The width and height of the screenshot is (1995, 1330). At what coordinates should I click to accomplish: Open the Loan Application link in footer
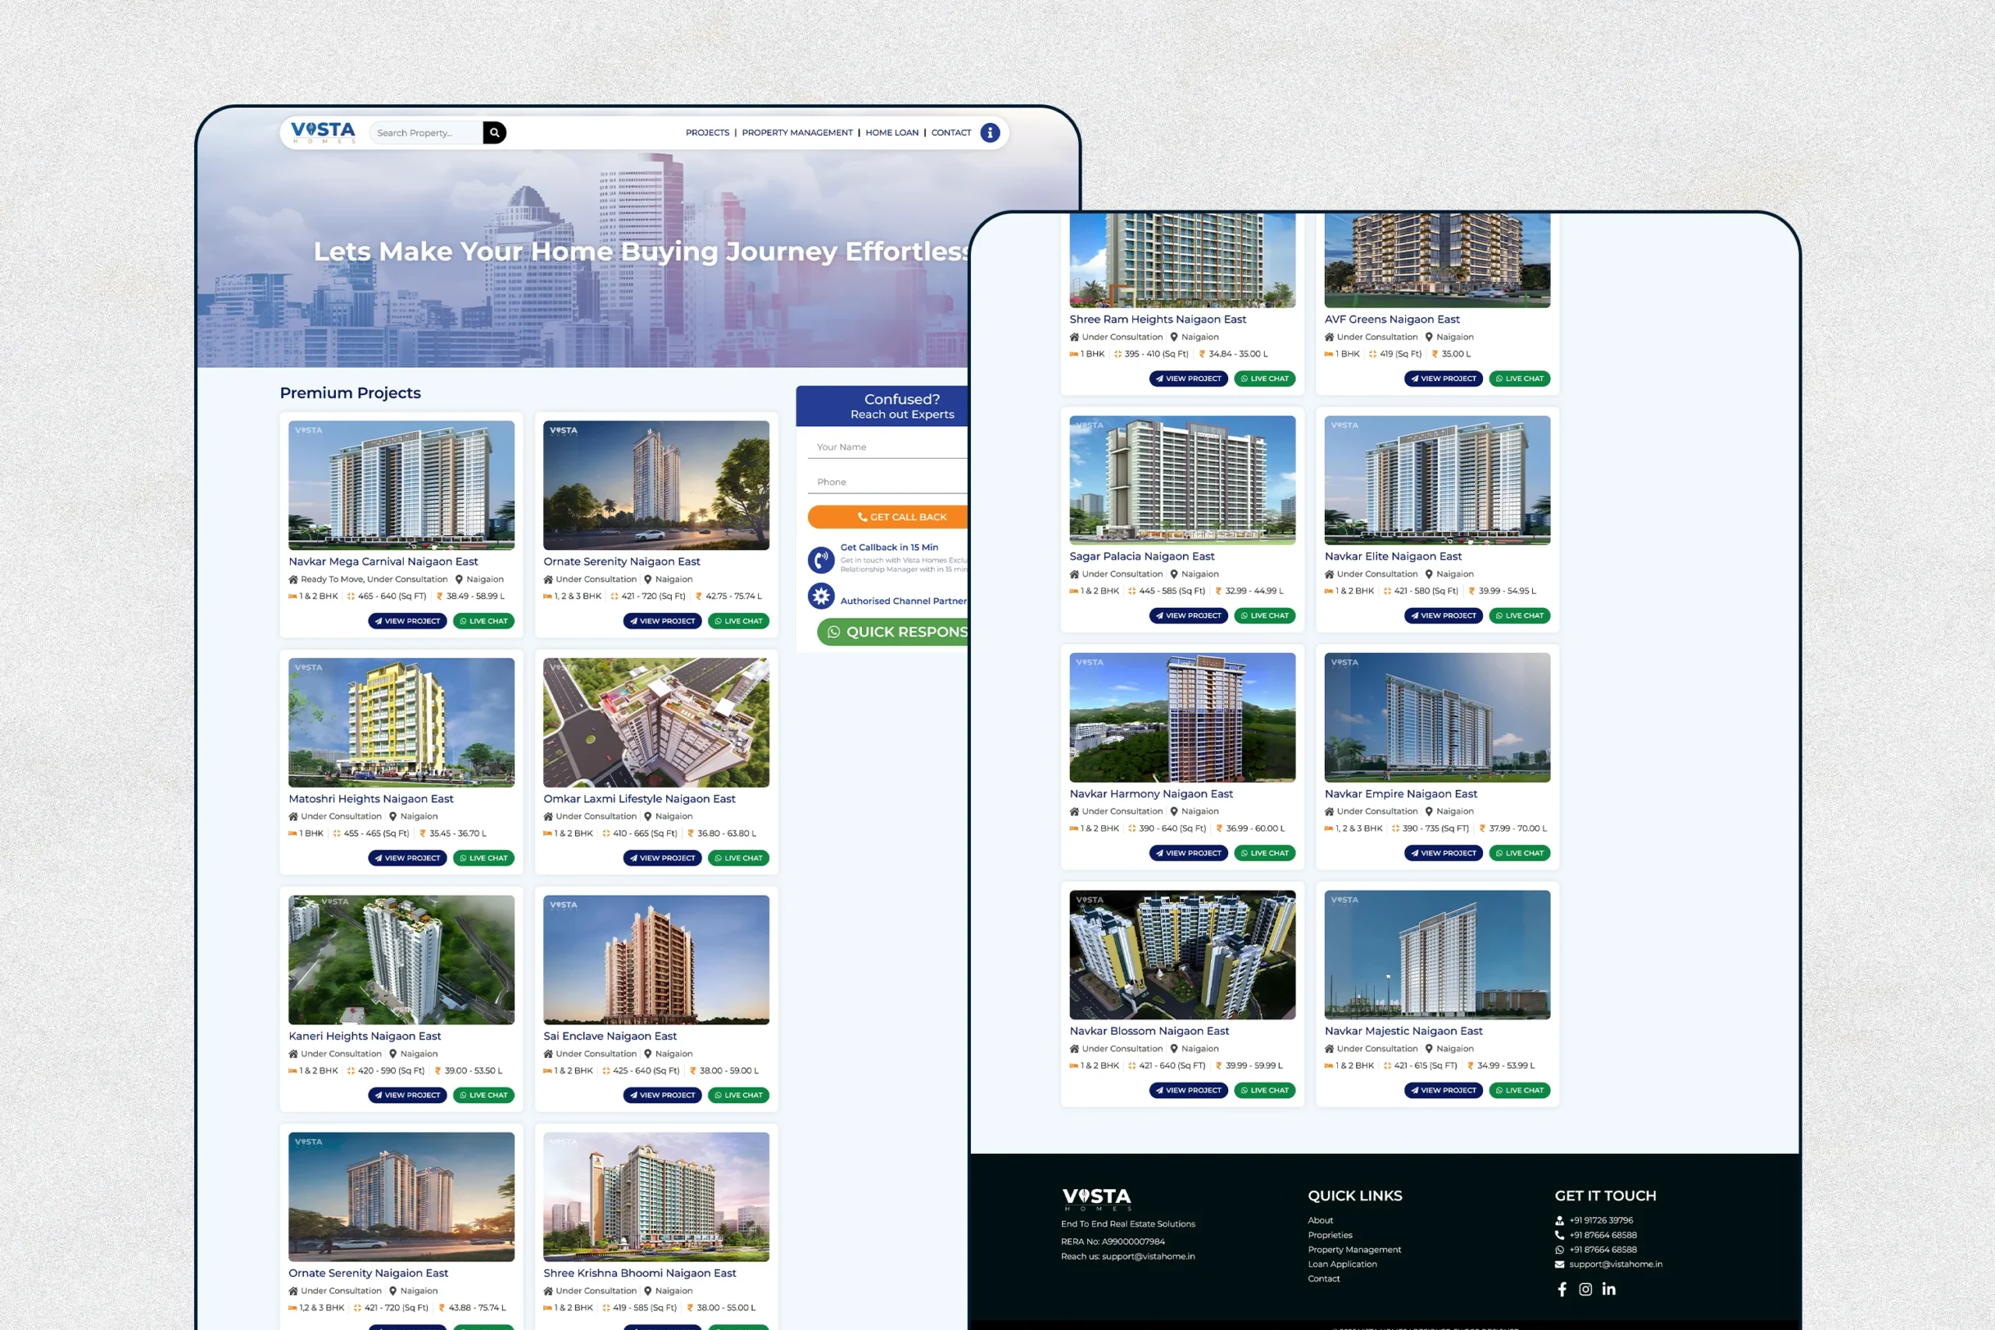pyautogui.click(x=1342, y=1264)
